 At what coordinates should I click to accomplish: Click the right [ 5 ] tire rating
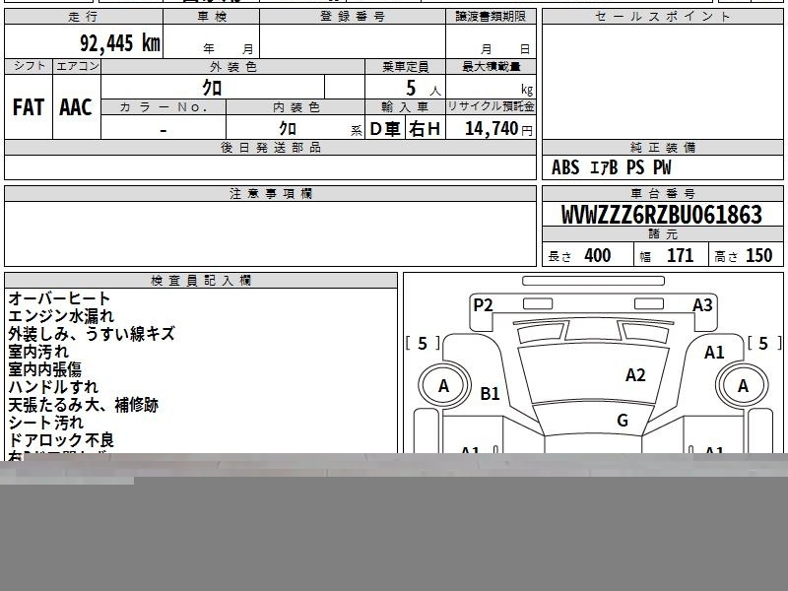764,344
